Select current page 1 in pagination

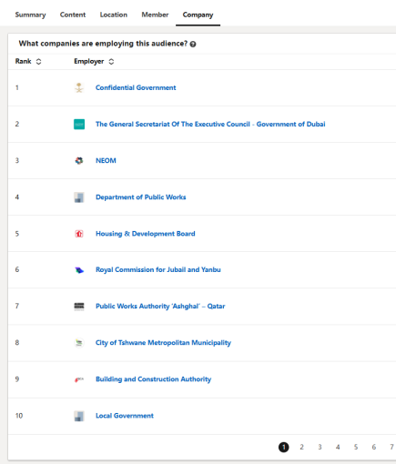(x=284, y=447)
